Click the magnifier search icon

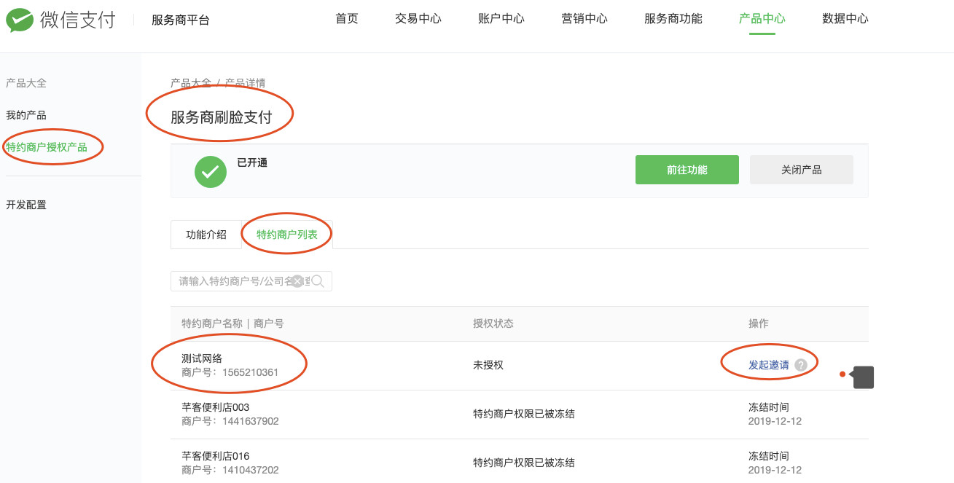[x=318, y=281]
